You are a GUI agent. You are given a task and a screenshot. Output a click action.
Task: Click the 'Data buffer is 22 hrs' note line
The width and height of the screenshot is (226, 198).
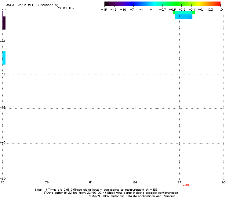111,193
